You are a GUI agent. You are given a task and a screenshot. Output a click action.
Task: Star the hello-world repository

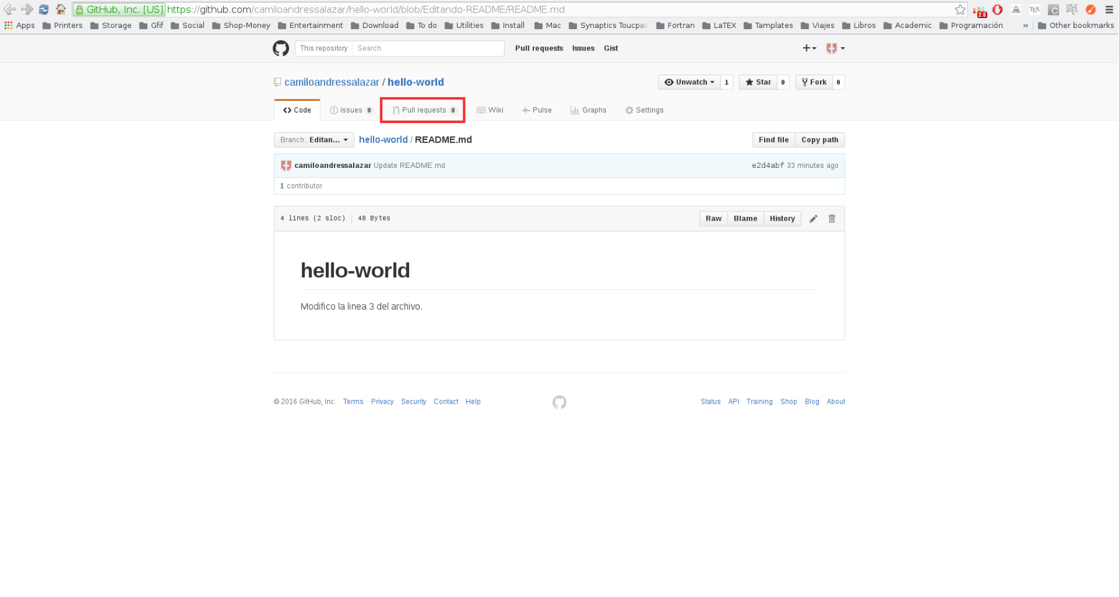(758, 82)
